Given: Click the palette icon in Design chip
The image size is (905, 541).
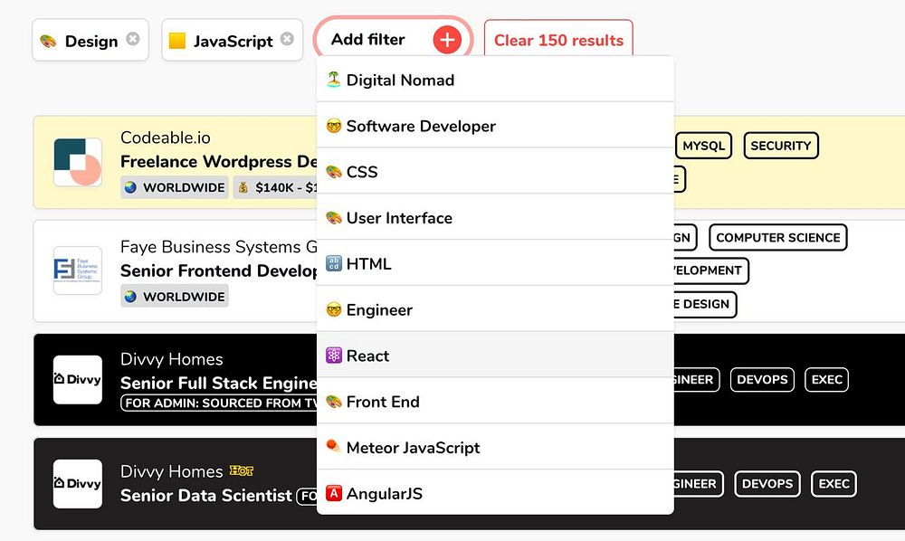Looking at the screenshot, I should pos(49,41).
